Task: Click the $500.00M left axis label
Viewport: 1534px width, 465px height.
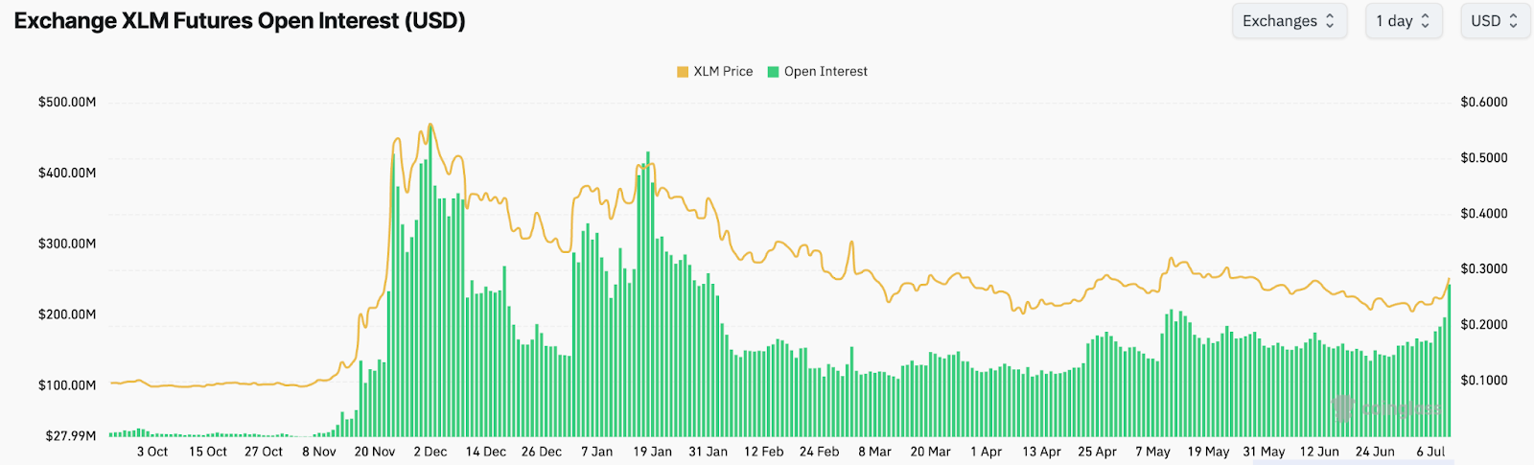Action: (67, 103)
